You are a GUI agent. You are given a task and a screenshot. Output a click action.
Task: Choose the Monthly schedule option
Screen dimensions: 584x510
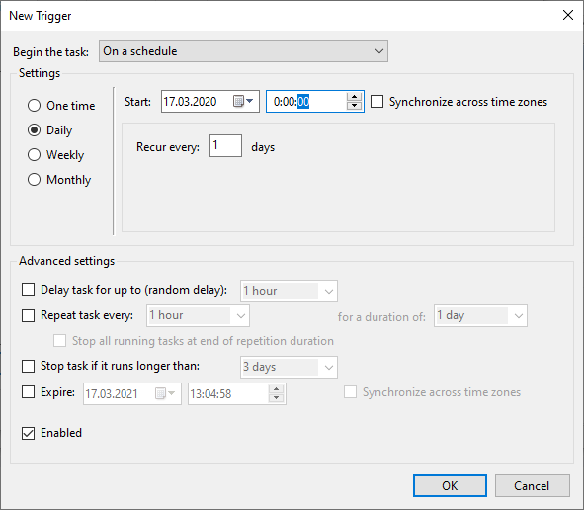(34, 180)
